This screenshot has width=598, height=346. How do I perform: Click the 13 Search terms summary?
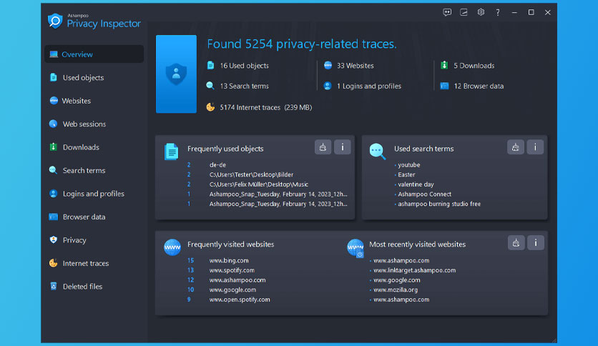tap(237, 86)
